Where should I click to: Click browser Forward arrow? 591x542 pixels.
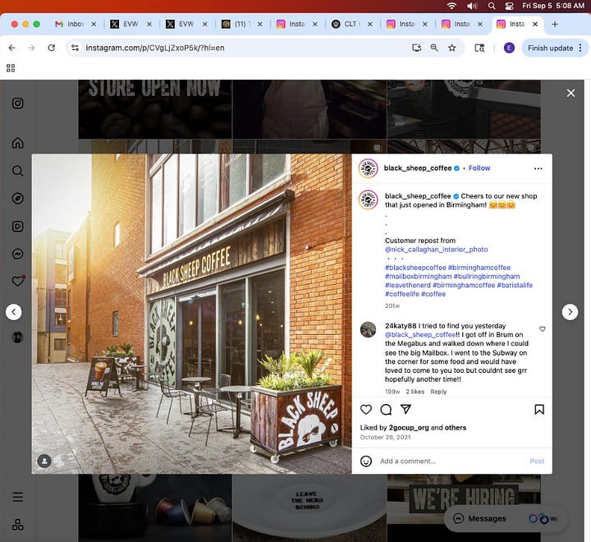[32, 48]
